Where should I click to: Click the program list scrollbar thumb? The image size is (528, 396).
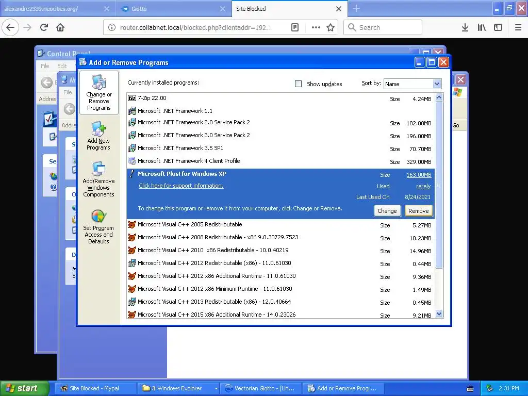(x=439, y=185)
